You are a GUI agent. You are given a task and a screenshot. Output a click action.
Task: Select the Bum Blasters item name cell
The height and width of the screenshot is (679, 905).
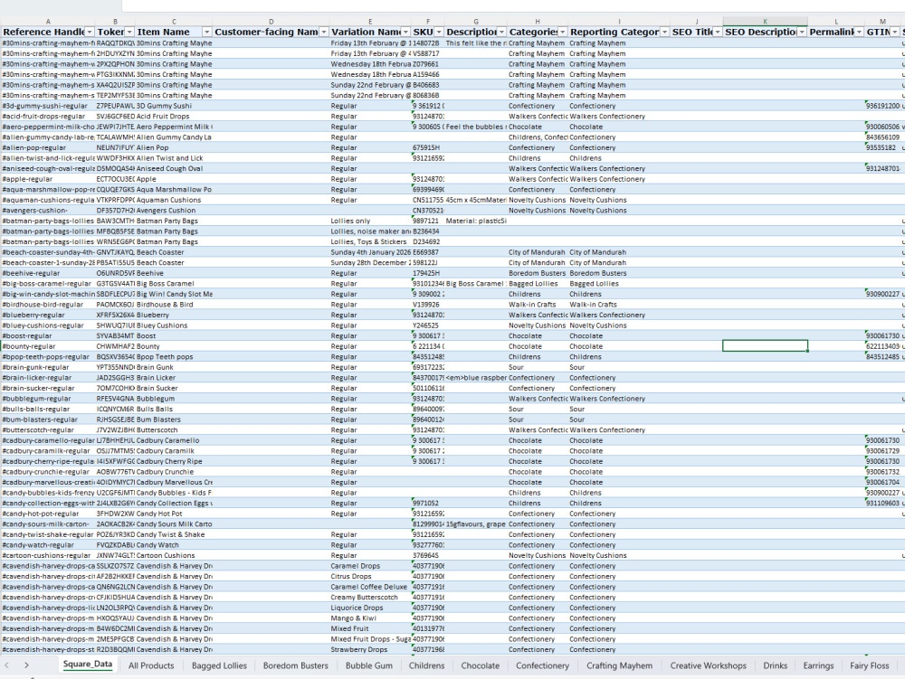174,420
